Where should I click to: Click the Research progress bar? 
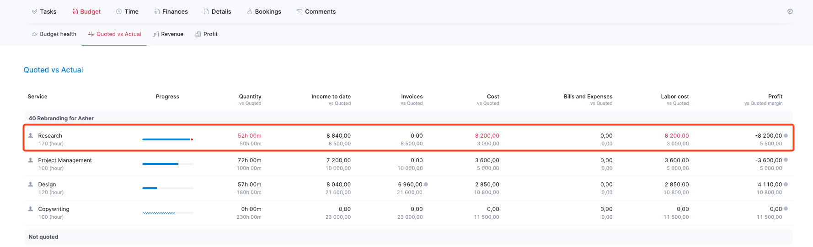(167, 139)
